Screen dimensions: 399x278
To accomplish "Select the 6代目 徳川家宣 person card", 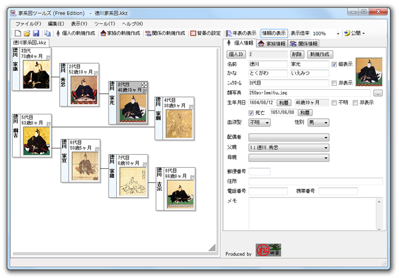I will point(80,161).
